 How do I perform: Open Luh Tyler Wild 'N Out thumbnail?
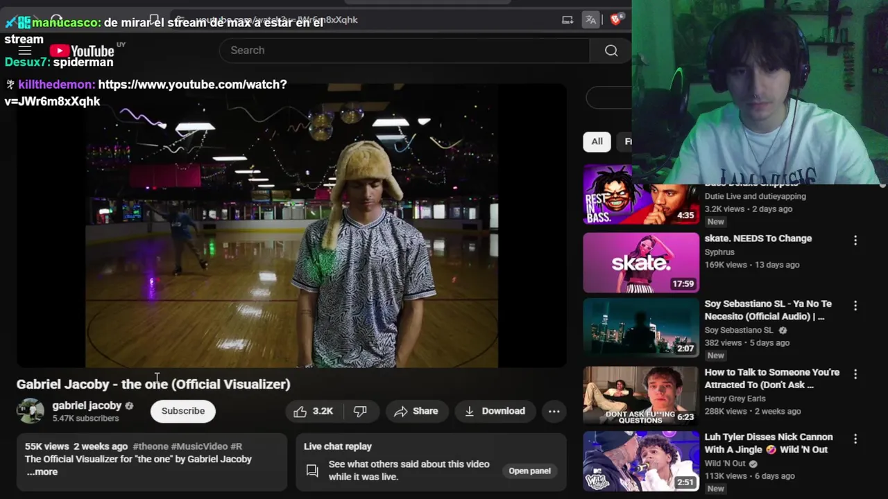641,461
